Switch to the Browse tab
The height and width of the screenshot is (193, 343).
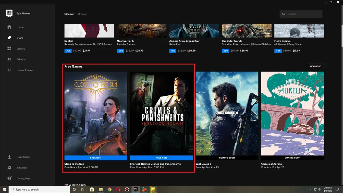82,14
